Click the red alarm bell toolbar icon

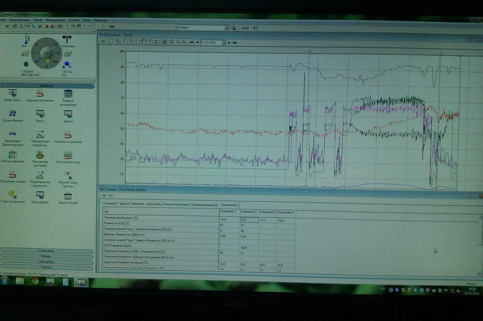47,27
